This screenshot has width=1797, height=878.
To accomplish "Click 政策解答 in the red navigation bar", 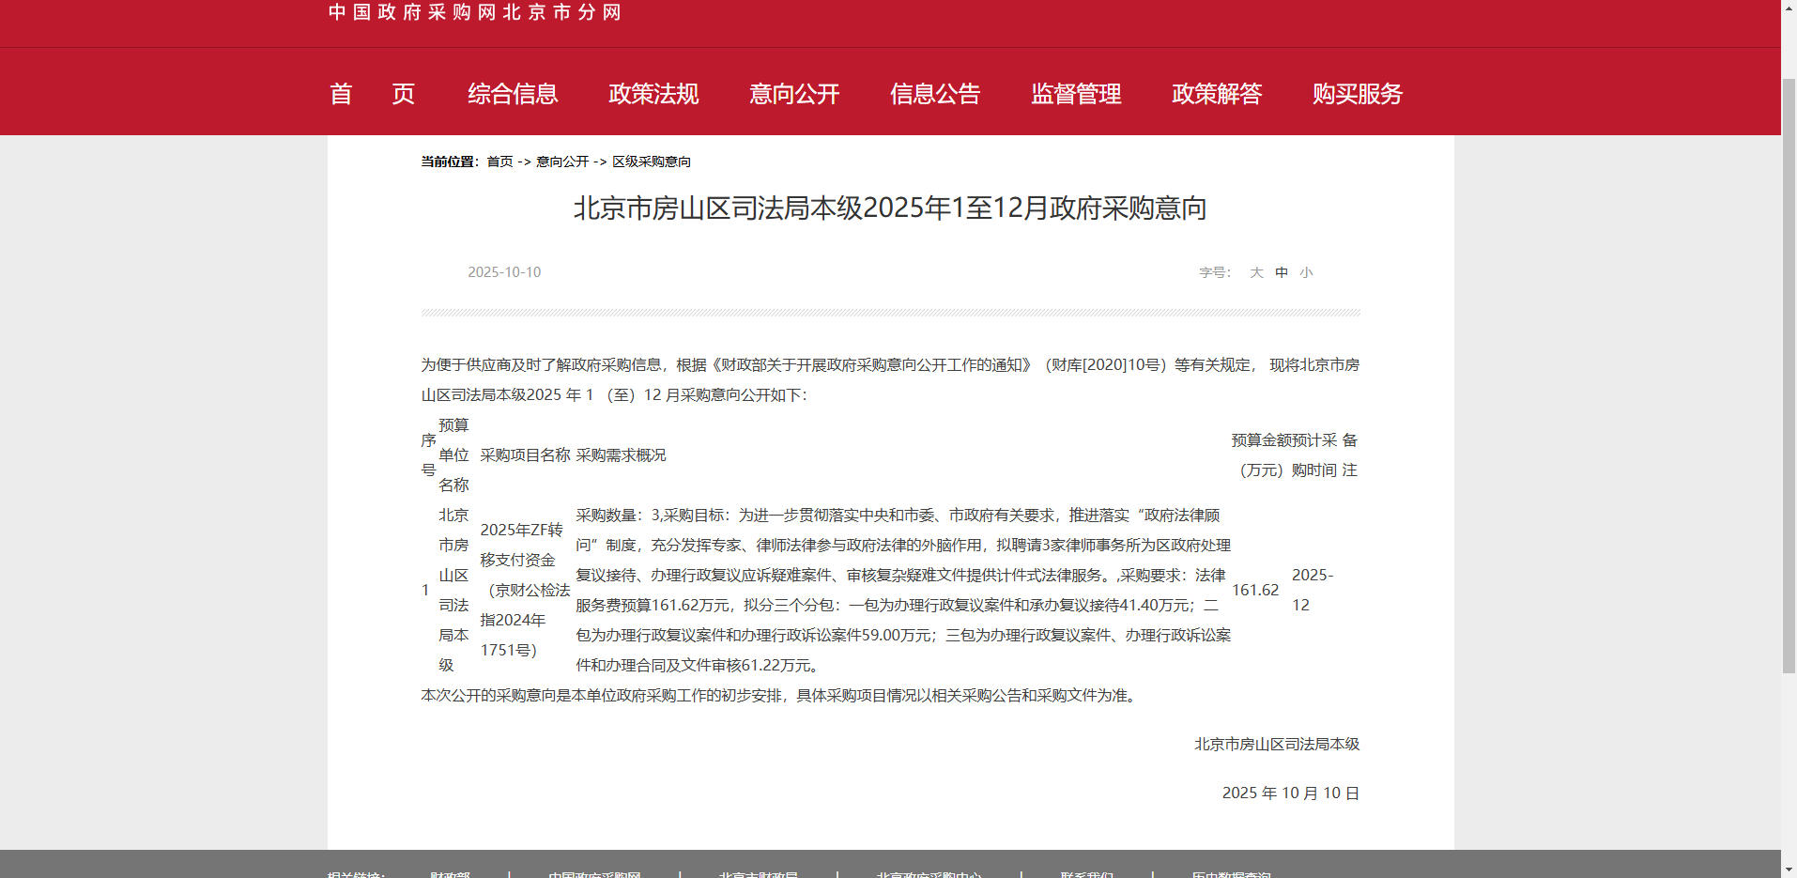I will 1217,94.
